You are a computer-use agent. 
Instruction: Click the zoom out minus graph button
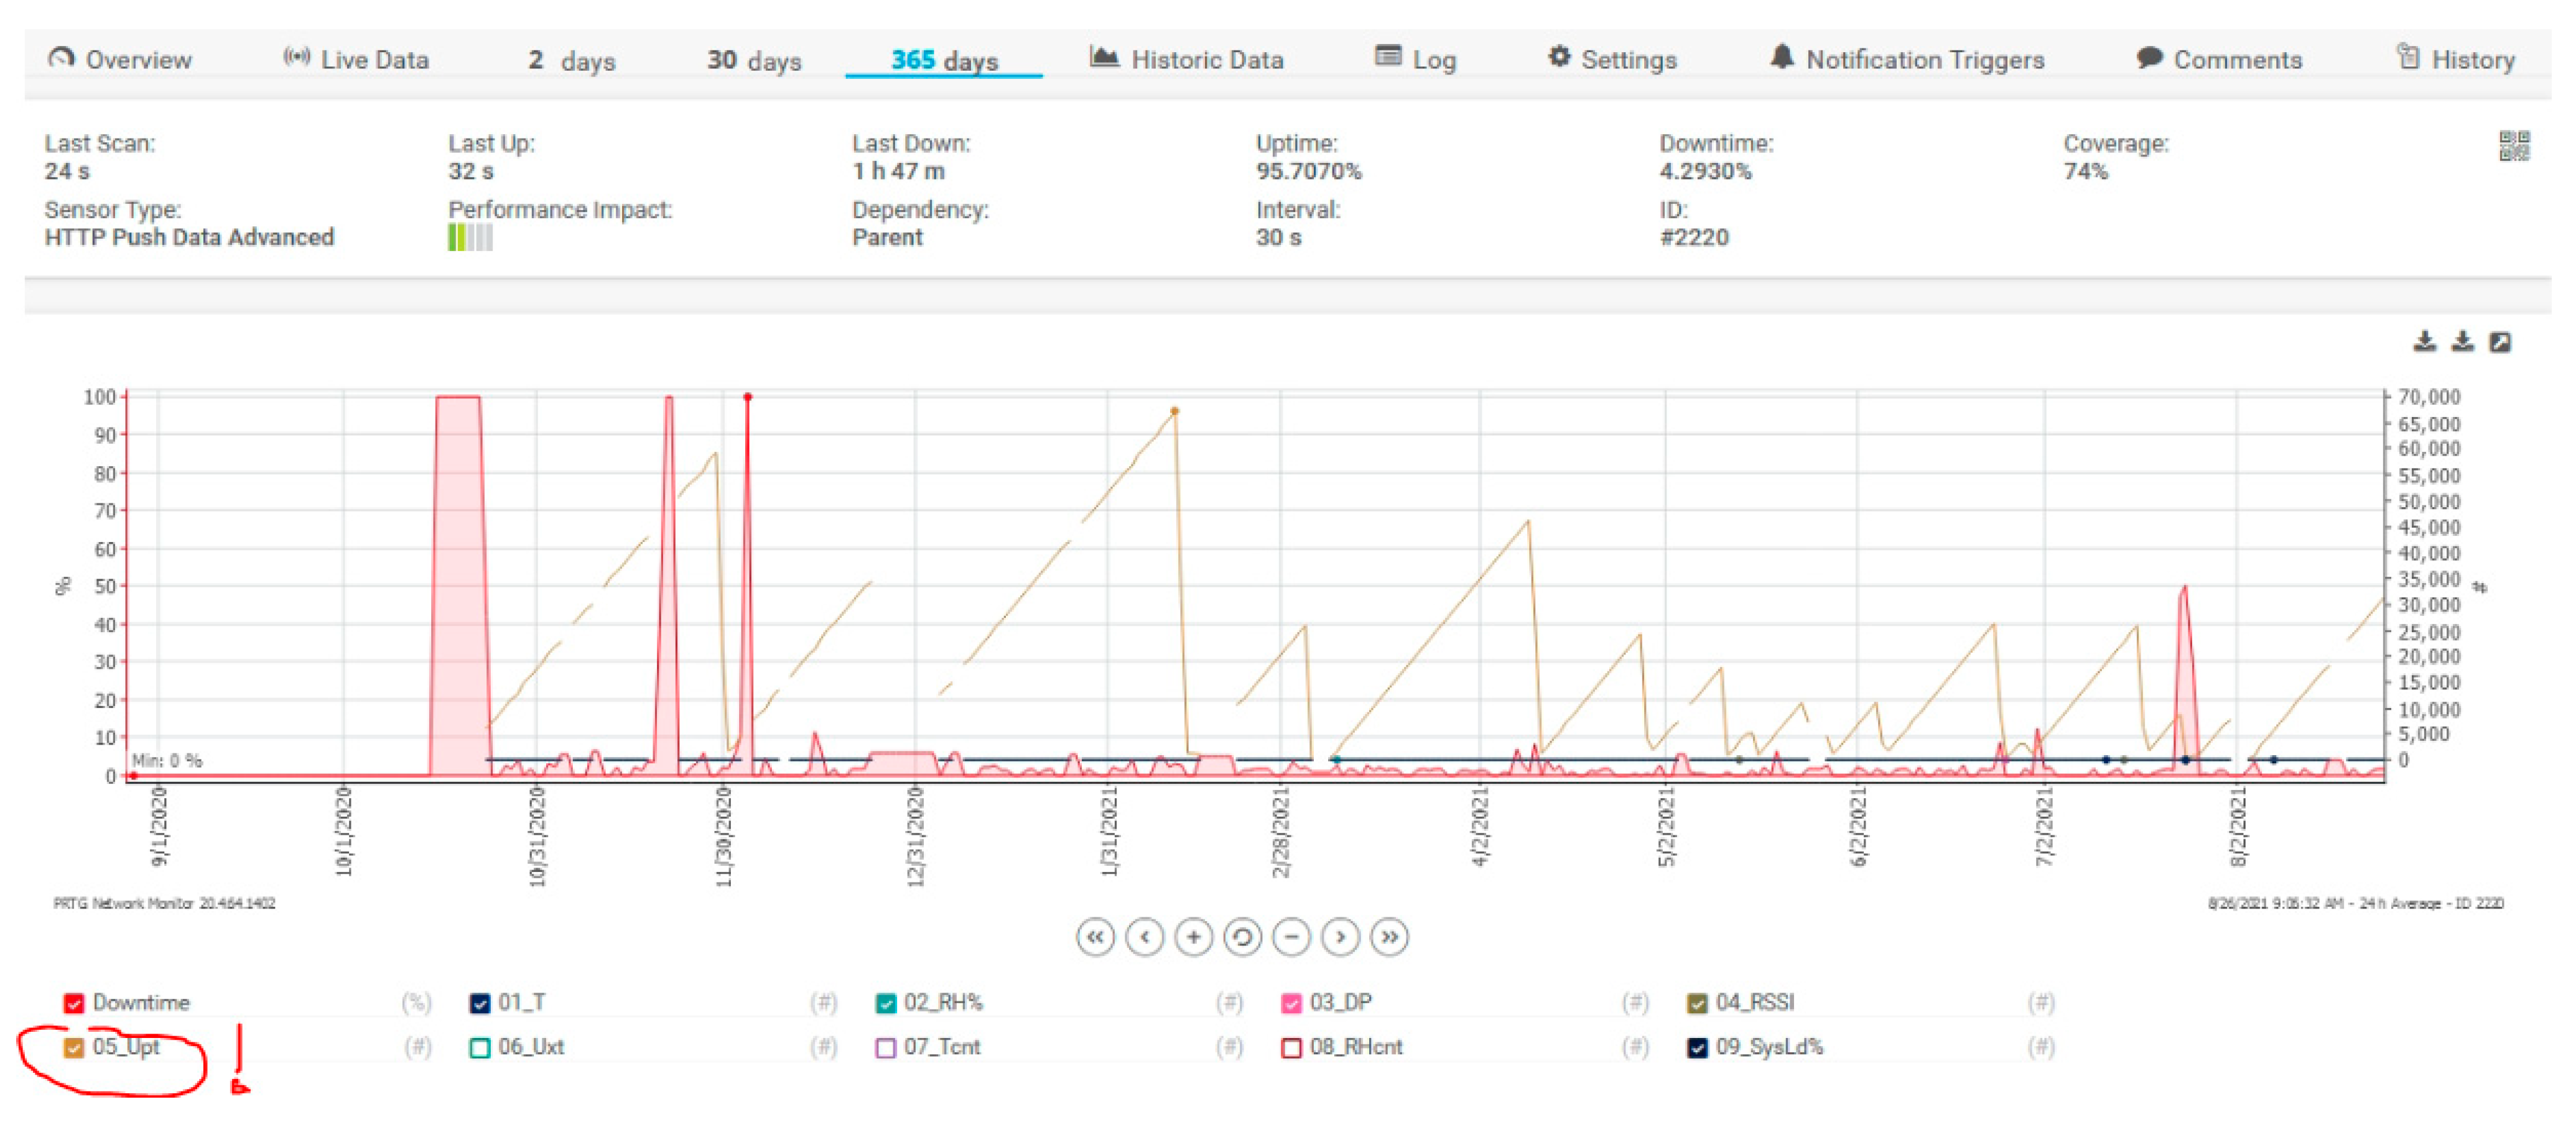(1291, 937)
